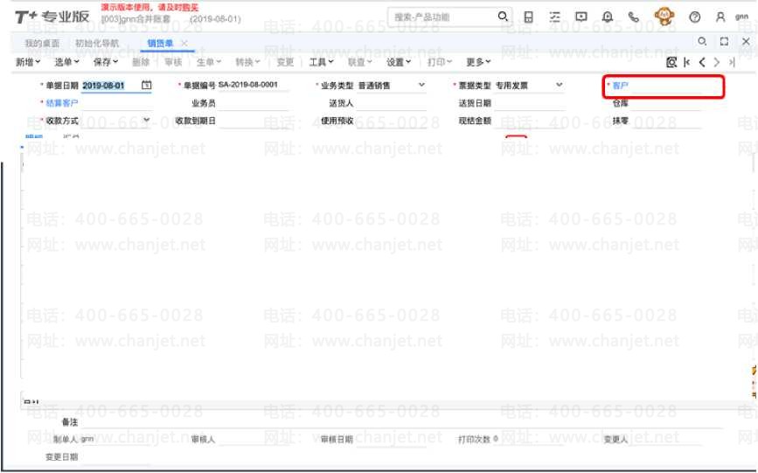Expand the 新增 dropdown menu

28,62
